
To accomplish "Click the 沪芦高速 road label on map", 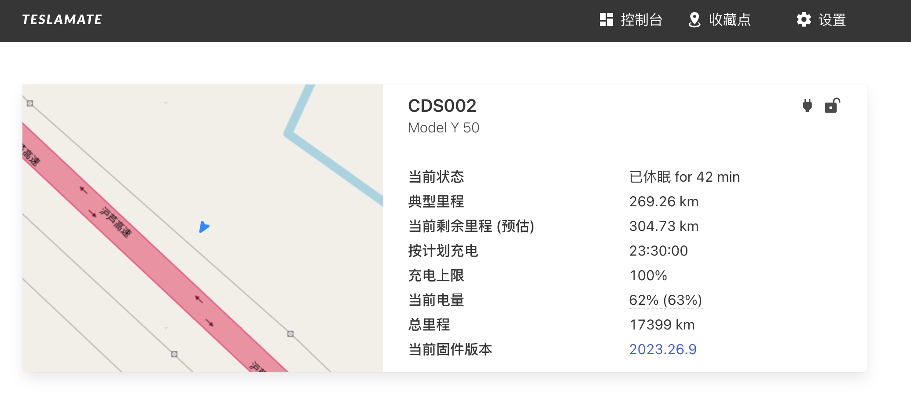I will 116,222.
